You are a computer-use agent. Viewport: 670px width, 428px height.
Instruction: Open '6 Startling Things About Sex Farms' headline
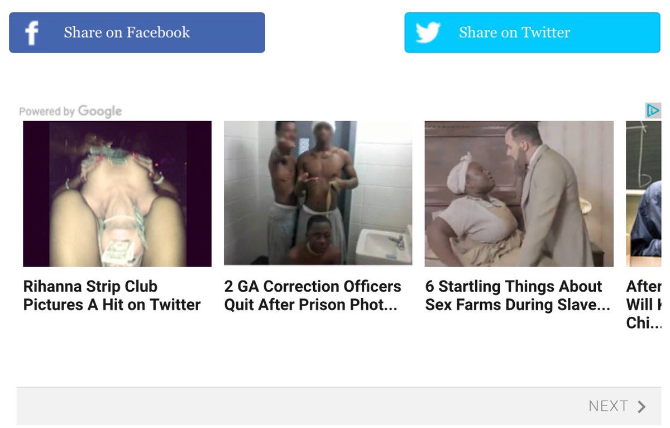click(518, 296)
